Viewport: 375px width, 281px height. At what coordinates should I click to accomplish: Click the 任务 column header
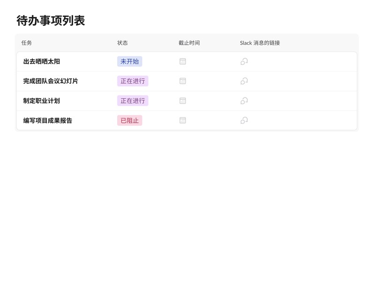(x=26, y=43)
